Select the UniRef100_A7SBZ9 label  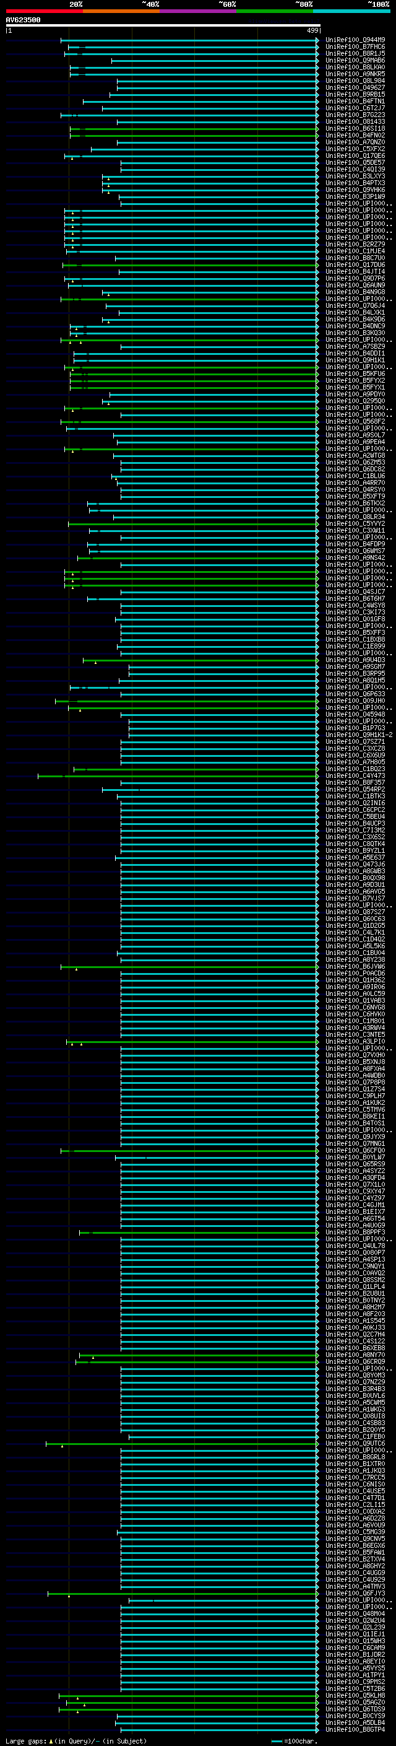(355, 346)
